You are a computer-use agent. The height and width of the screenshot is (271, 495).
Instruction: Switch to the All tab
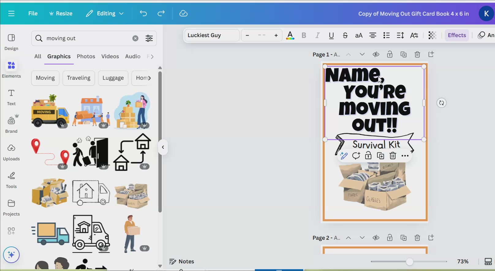[38, 56]
